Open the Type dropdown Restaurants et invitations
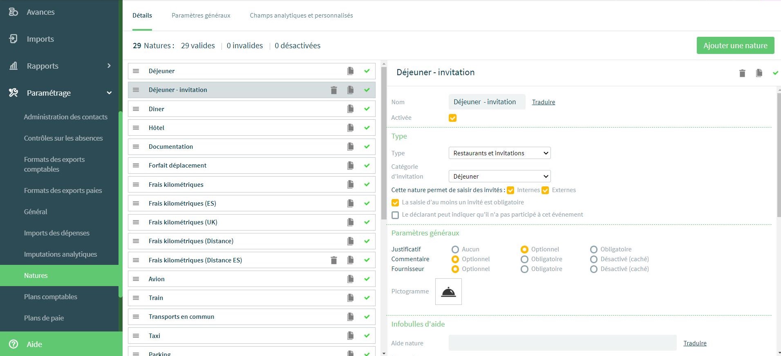Viewport: 781px width, 356px height. pyautogui.click(x=499, y=153)
